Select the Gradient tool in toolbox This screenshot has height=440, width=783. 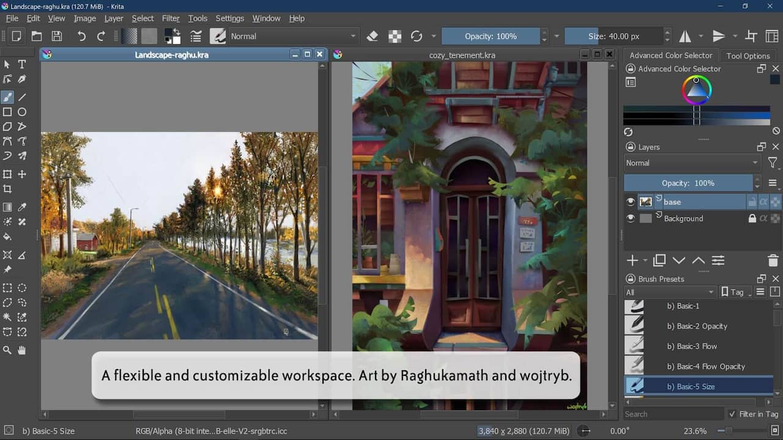[x=7, y=207]
